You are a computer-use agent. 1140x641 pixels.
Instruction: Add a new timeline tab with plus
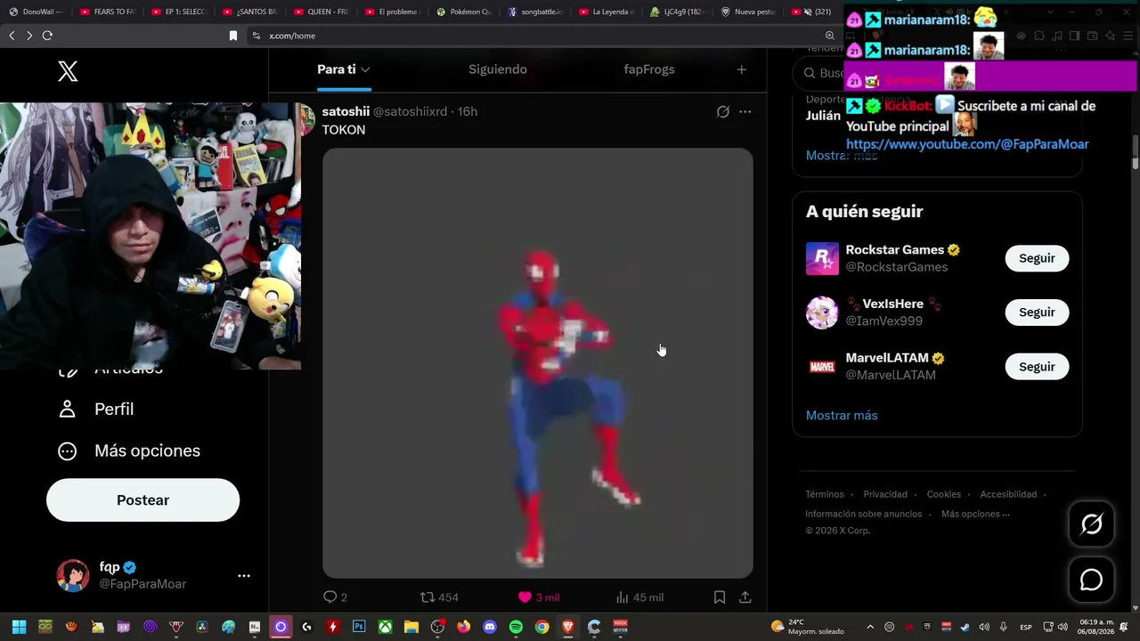[741, 69]
